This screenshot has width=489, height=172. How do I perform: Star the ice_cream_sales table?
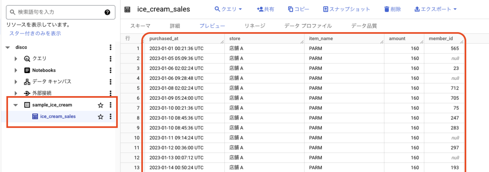click(x=100, y=117)
